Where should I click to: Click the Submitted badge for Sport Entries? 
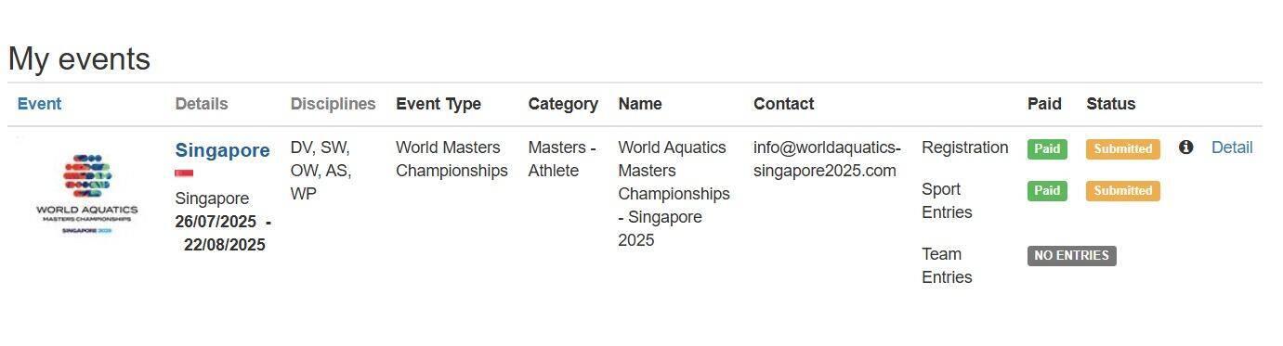point(1123,190)
